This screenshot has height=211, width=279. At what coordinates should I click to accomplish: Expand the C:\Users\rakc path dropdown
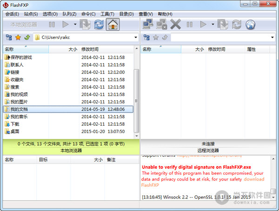(x=136, y=37)
